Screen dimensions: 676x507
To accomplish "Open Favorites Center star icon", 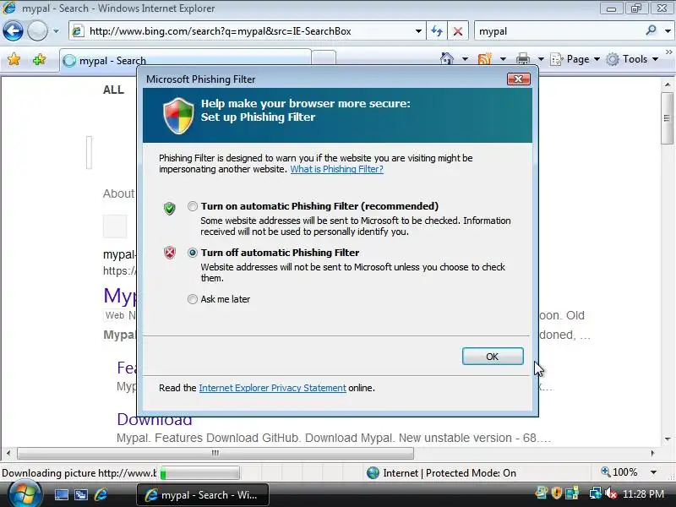I will click(14, 59).
